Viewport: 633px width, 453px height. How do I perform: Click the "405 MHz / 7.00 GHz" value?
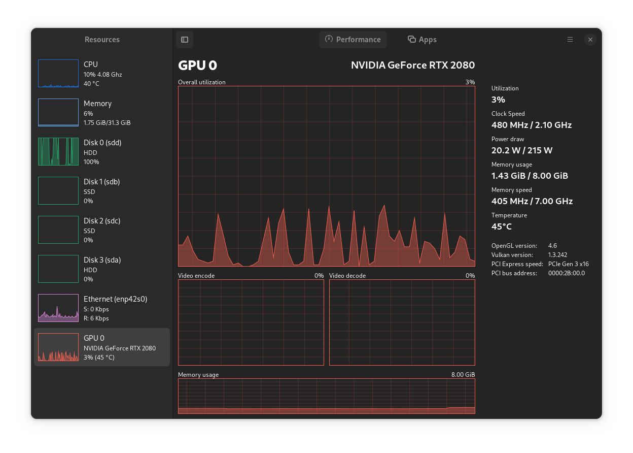pos(532,201)
